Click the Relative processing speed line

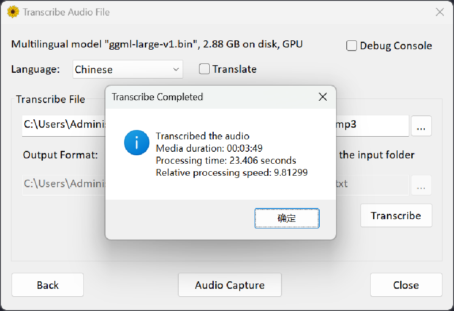point(231,173)
